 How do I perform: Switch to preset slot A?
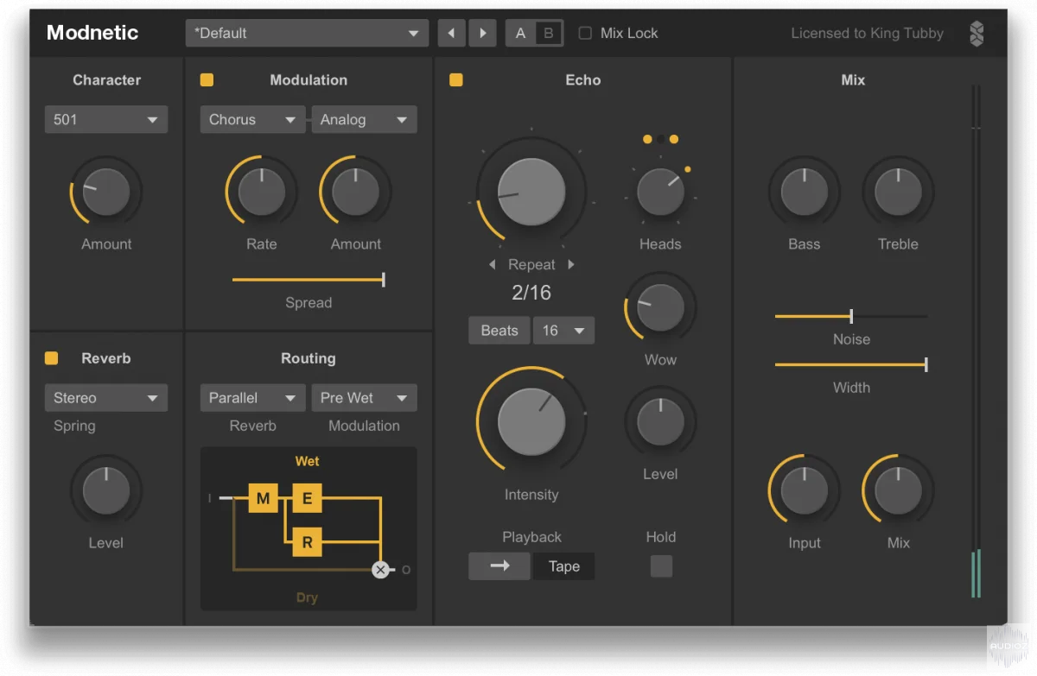[x=520, y=34]
